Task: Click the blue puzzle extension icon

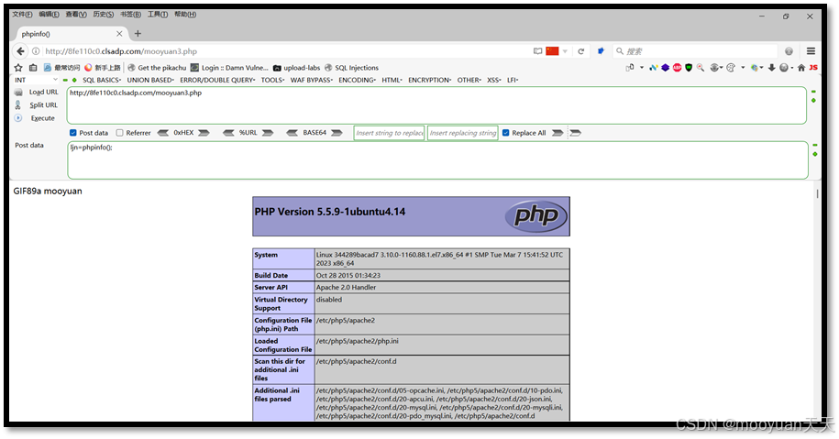Action: tap(601, 51)
